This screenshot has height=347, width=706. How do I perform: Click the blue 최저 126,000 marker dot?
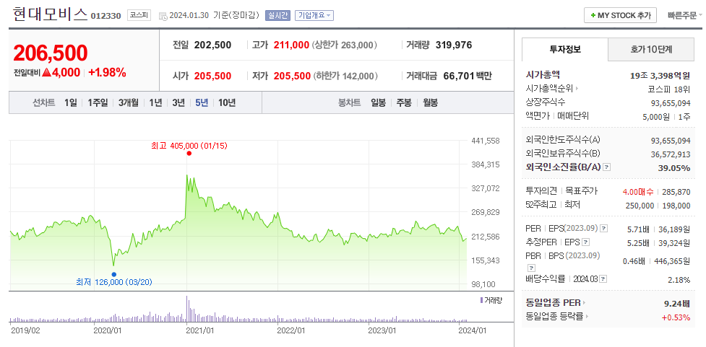[x=114, y=274]
